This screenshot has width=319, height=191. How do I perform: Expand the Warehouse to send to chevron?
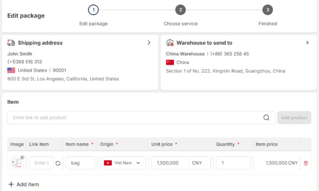pyautogui.click(x=308, y=43)
